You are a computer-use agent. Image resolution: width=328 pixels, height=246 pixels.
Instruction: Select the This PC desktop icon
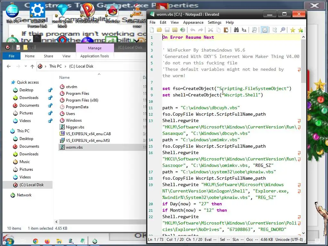pyautogui.click(x=12, y=13)
